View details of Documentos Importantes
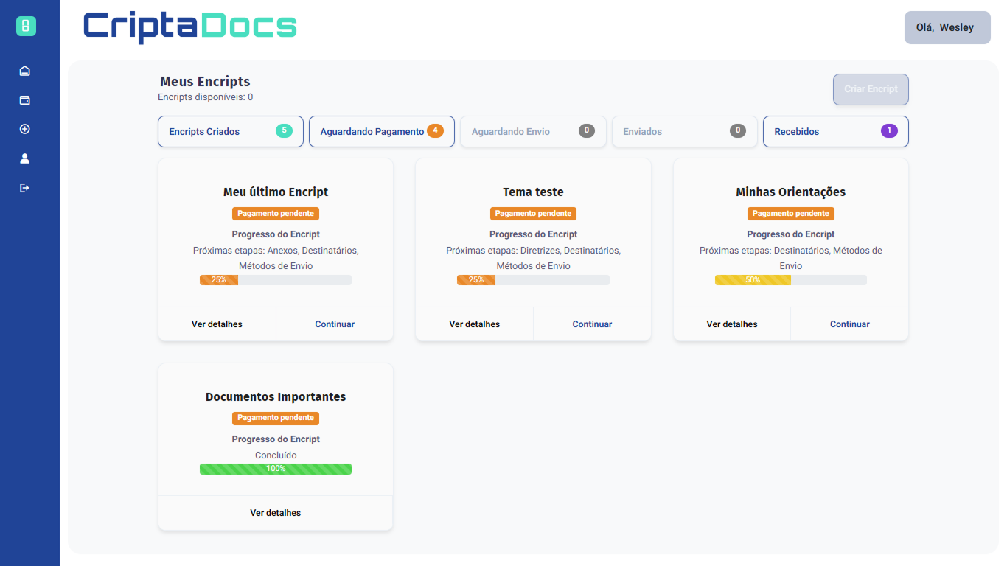 (276, 513)
